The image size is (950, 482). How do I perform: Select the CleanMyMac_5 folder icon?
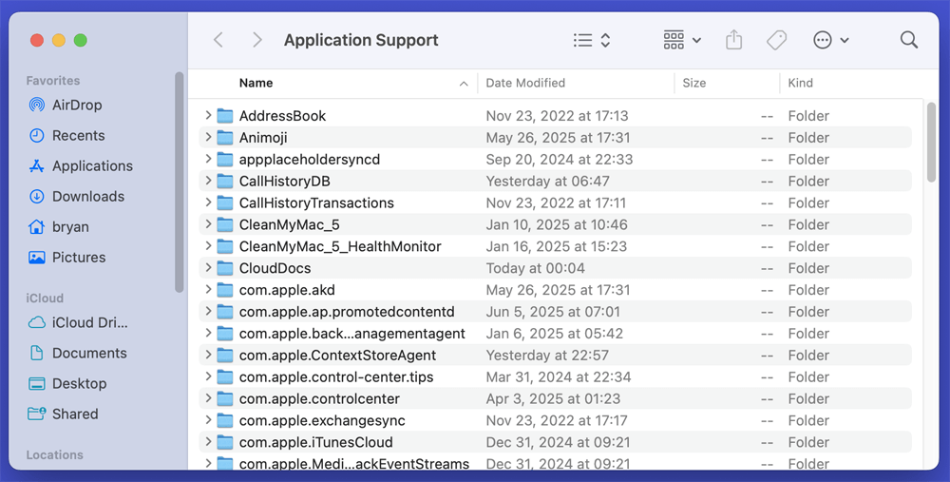225,225
